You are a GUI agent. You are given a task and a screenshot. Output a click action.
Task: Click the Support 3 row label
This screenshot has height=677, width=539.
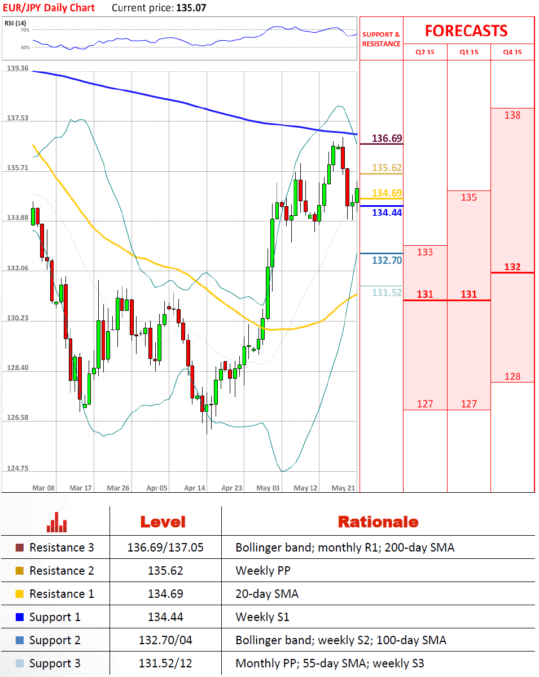coord(55,664)
